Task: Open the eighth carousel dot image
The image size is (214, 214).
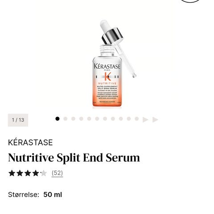Action: 113,119
